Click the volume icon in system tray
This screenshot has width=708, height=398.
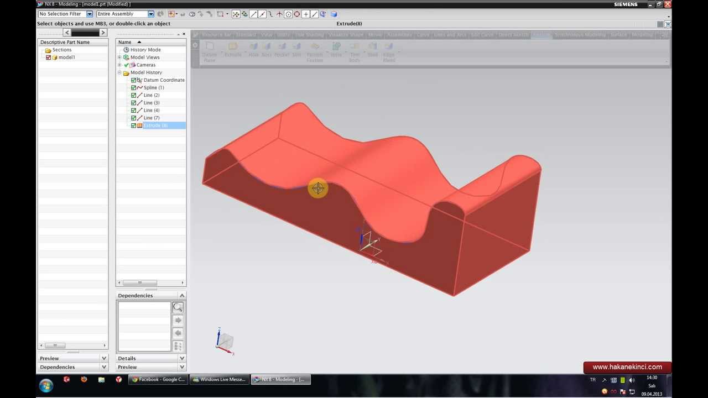pyautogui.click(x=631, y=380)
